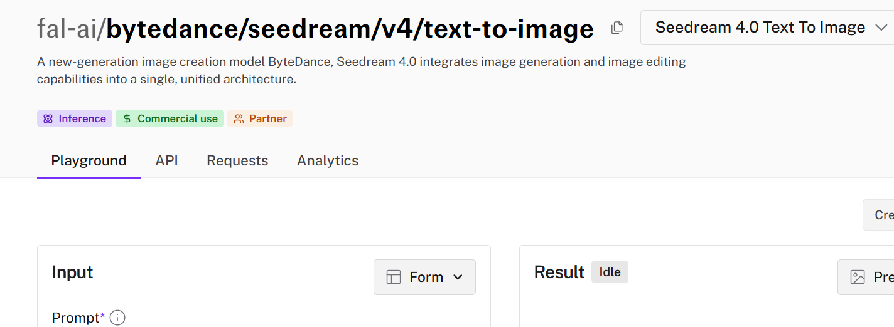Copy the model ID using the copy icon
Image resolution: width=894 pixels, height=327 pixels.
617,28
